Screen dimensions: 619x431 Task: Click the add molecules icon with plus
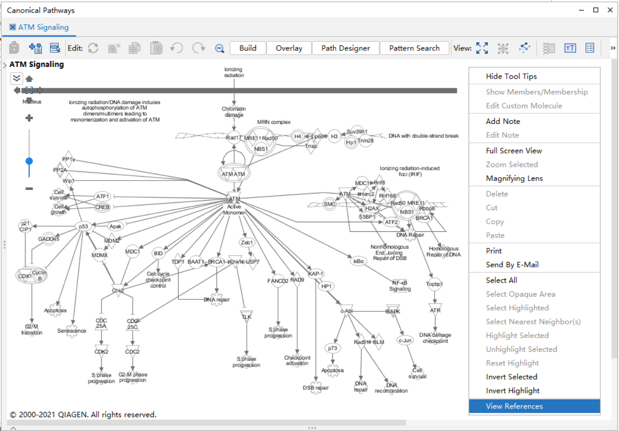pyautogui.click(x=36, y=48)
